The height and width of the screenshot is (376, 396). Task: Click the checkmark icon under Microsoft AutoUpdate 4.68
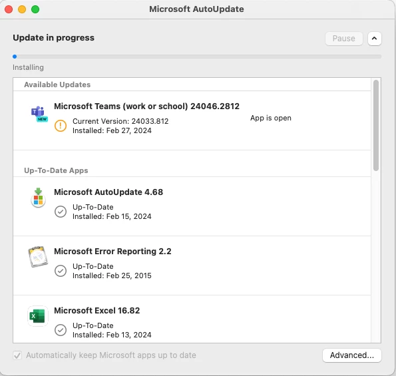click(x=61, y=212)
